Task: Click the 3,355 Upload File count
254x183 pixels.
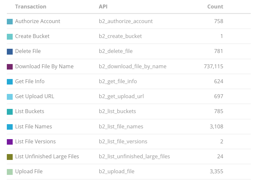Action: [x=216, y=172]
